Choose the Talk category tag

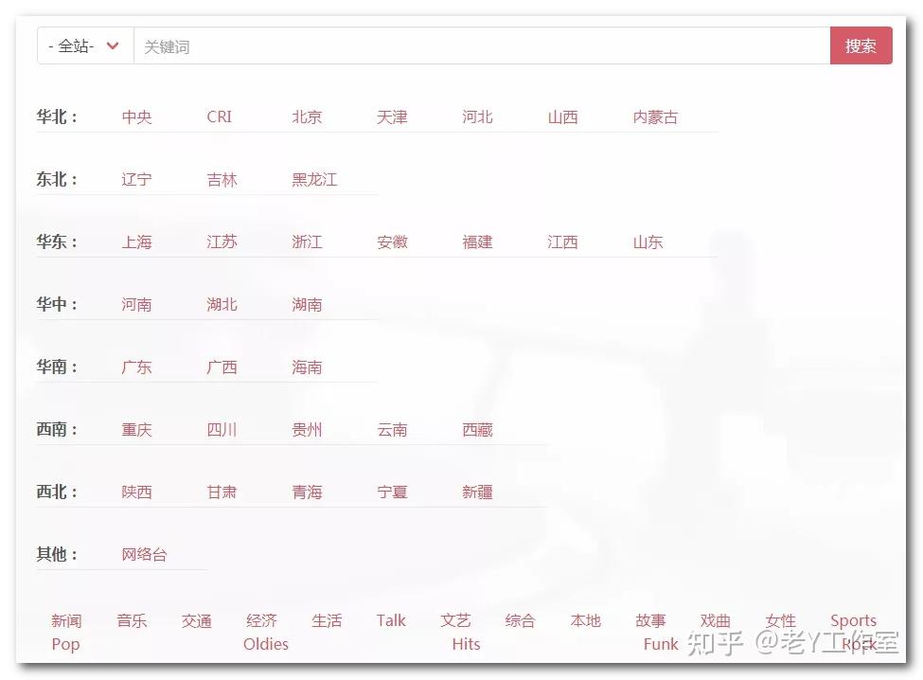[392, 620]
